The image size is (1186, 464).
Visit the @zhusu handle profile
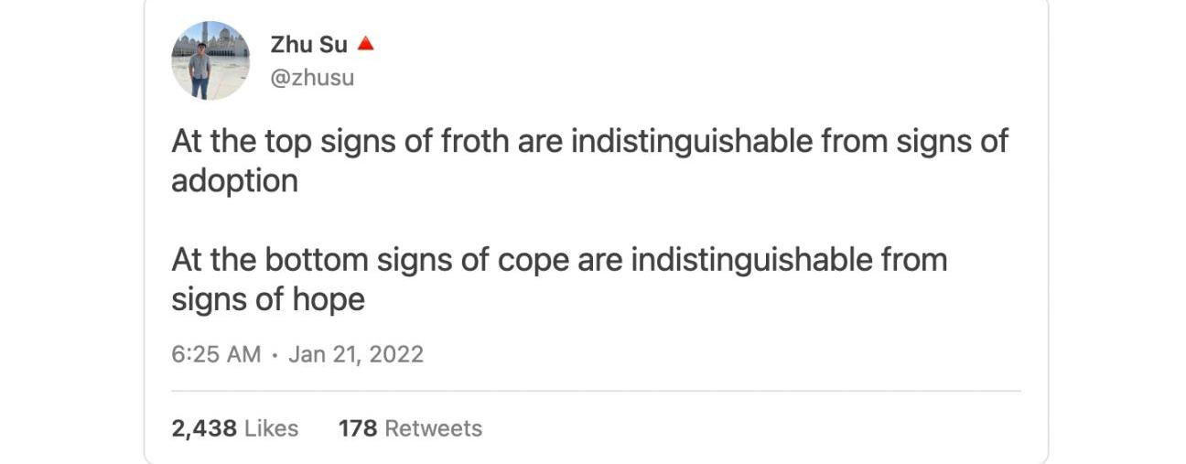click(x=312, y=79)
